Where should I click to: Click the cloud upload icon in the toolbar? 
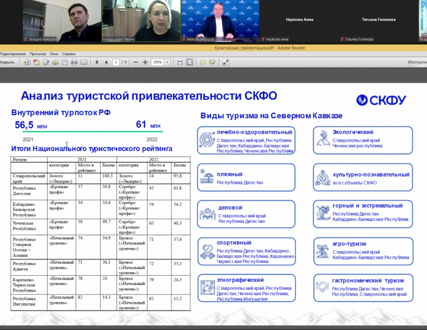pos(55,62)
